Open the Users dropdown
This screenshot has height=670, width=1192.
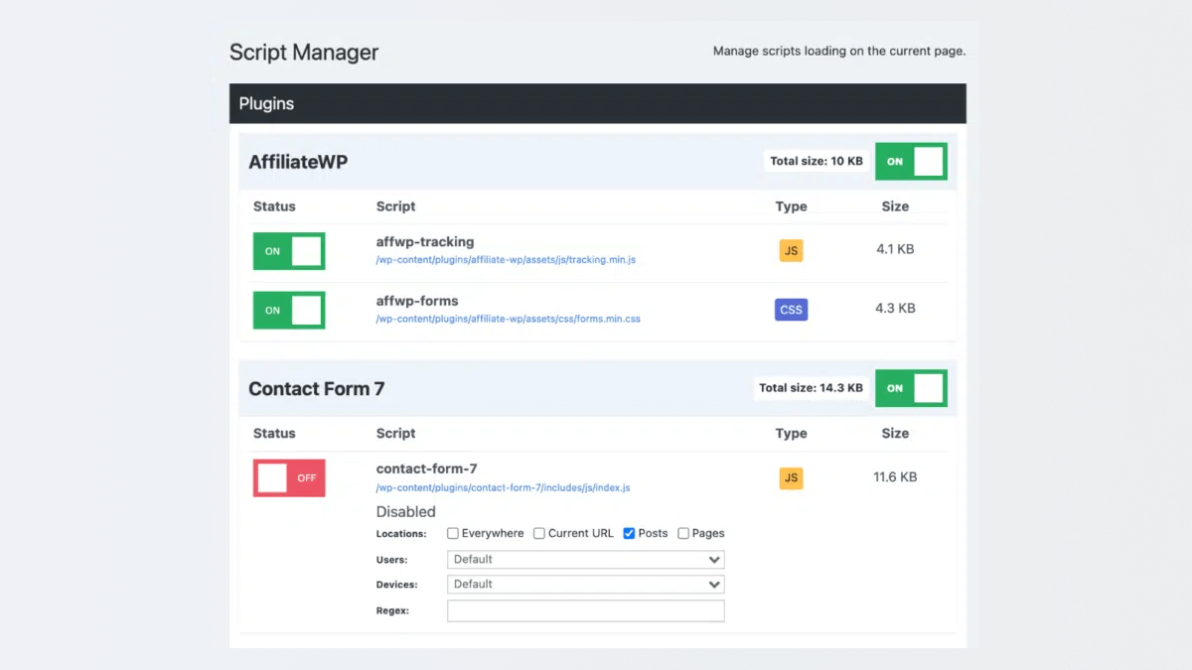(x=586, y=560)
